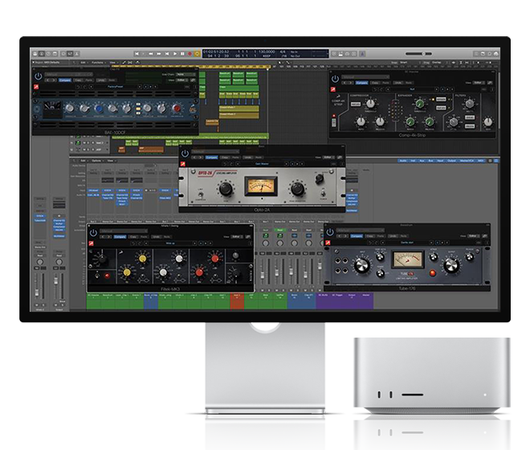Toggle the yellow Cycle button in transport
530x450 pixels.
(197, 54)
